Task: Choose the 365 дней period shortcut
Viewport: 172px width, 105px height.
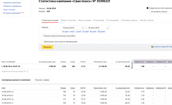Action: point(101,32)
